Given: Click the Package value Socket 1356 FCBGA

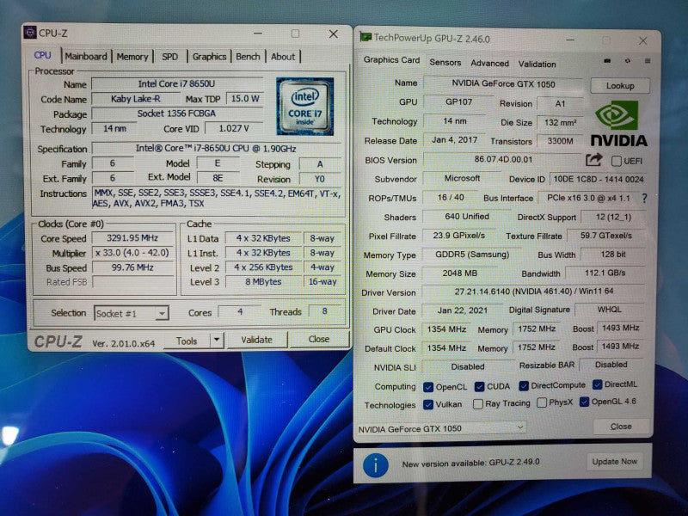Looking at the screenshot, I should 177,114.
